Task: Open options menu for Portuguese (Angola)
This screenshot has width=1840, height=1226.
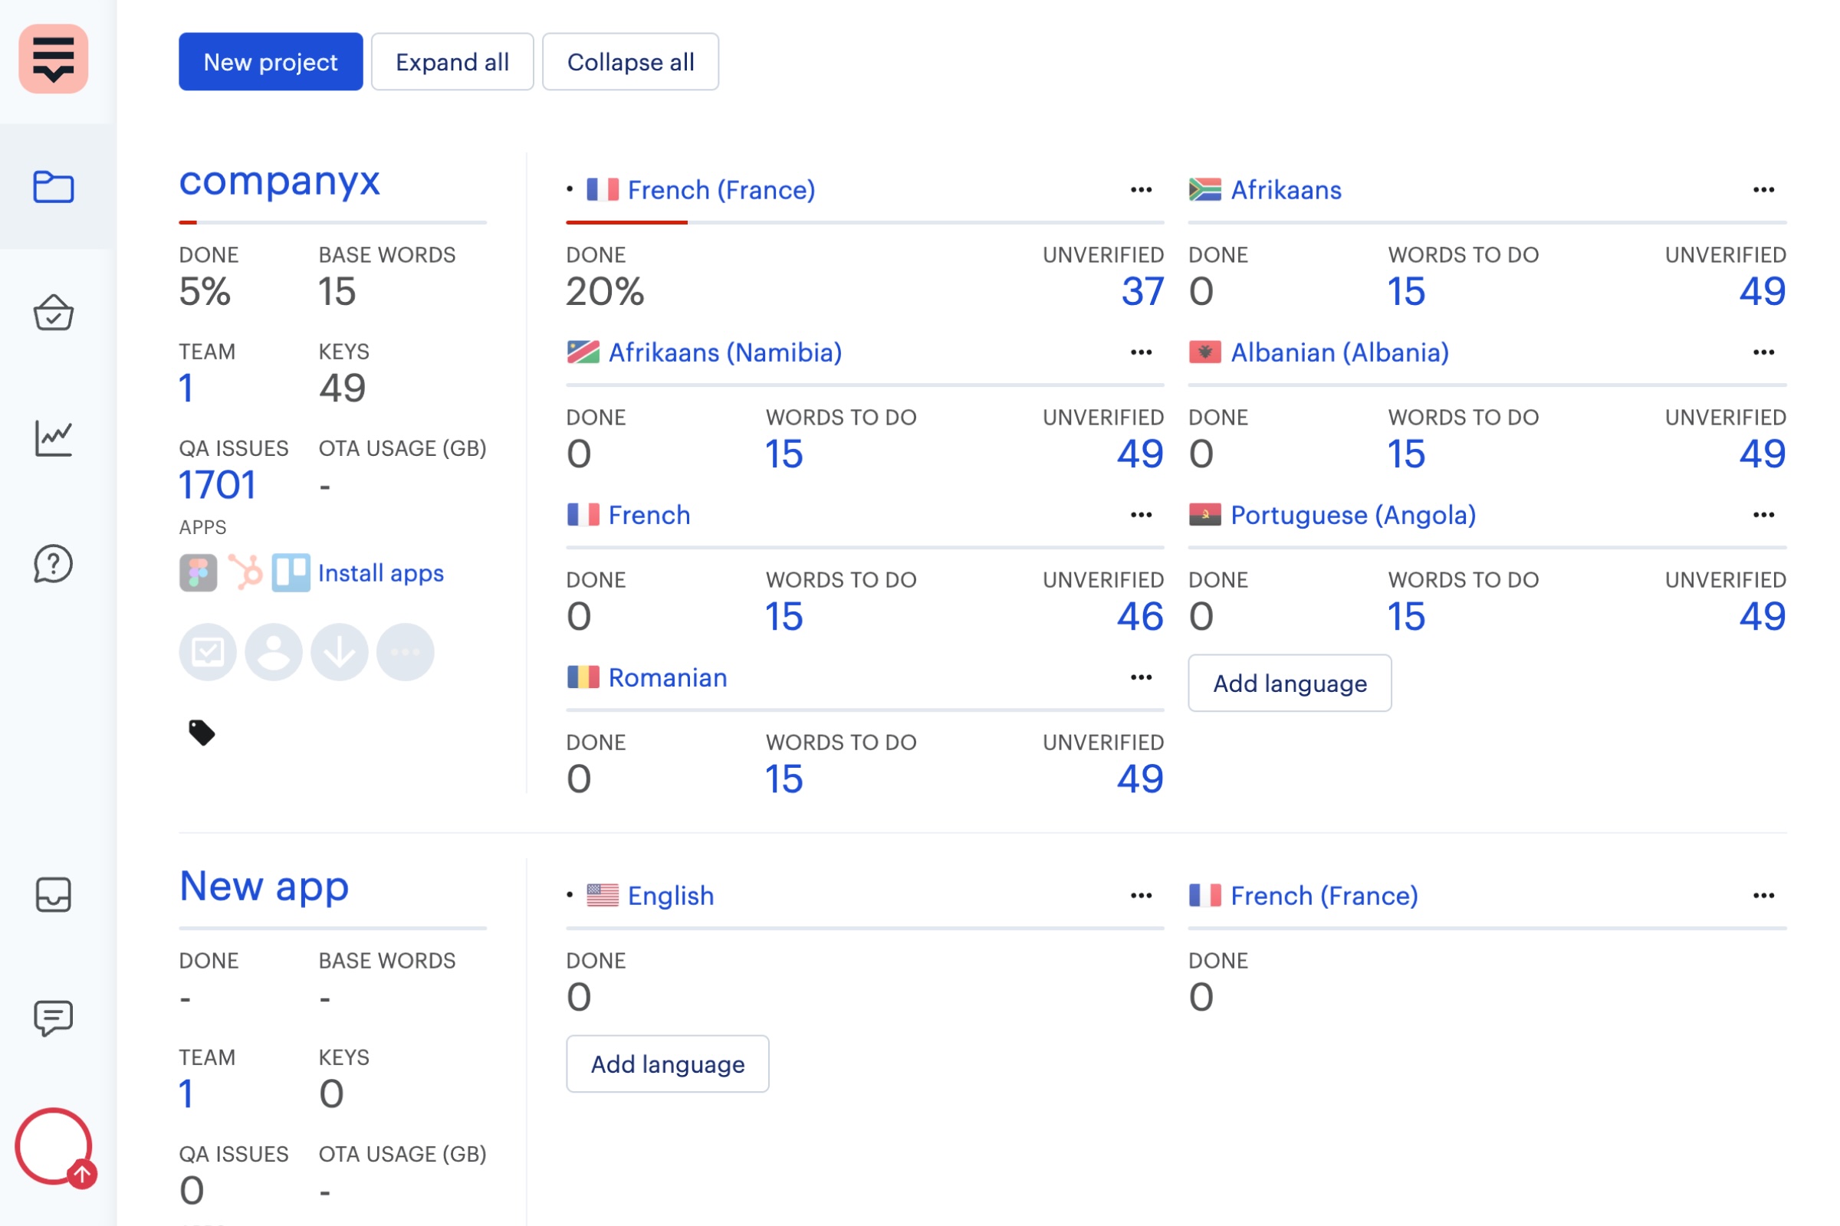Action: (1763, 515)
